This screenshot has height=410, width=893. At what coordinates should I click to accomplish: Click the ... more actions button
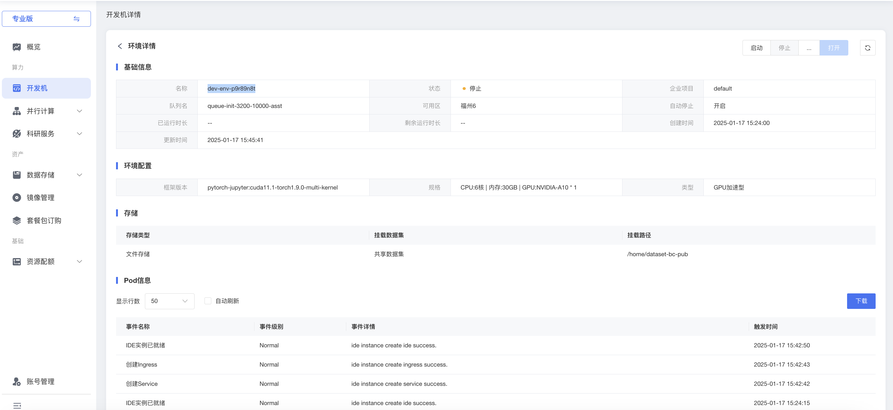(809, 48)
